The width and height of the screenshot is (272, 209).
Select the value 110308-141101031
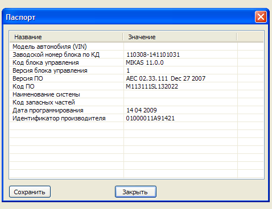click(153, 55)
